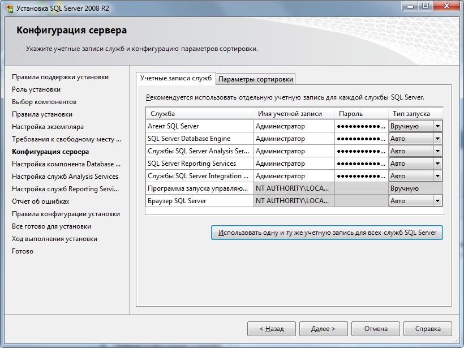464x348 pixels.
Task: Use the same account for all SQL Server services
Action: 327,233
